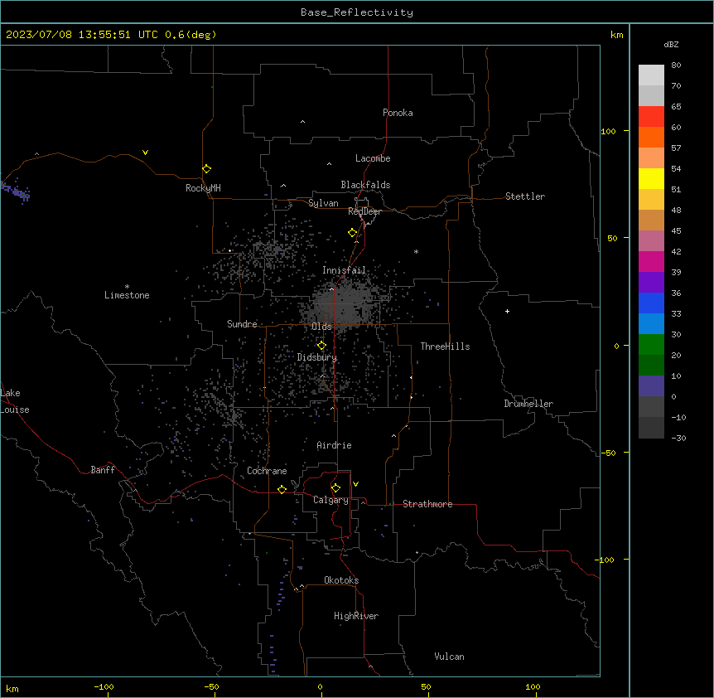This screenshot has height=698, width=714.
Task: Select the white plus marker northwest of Drumheller
Action: 507,311
